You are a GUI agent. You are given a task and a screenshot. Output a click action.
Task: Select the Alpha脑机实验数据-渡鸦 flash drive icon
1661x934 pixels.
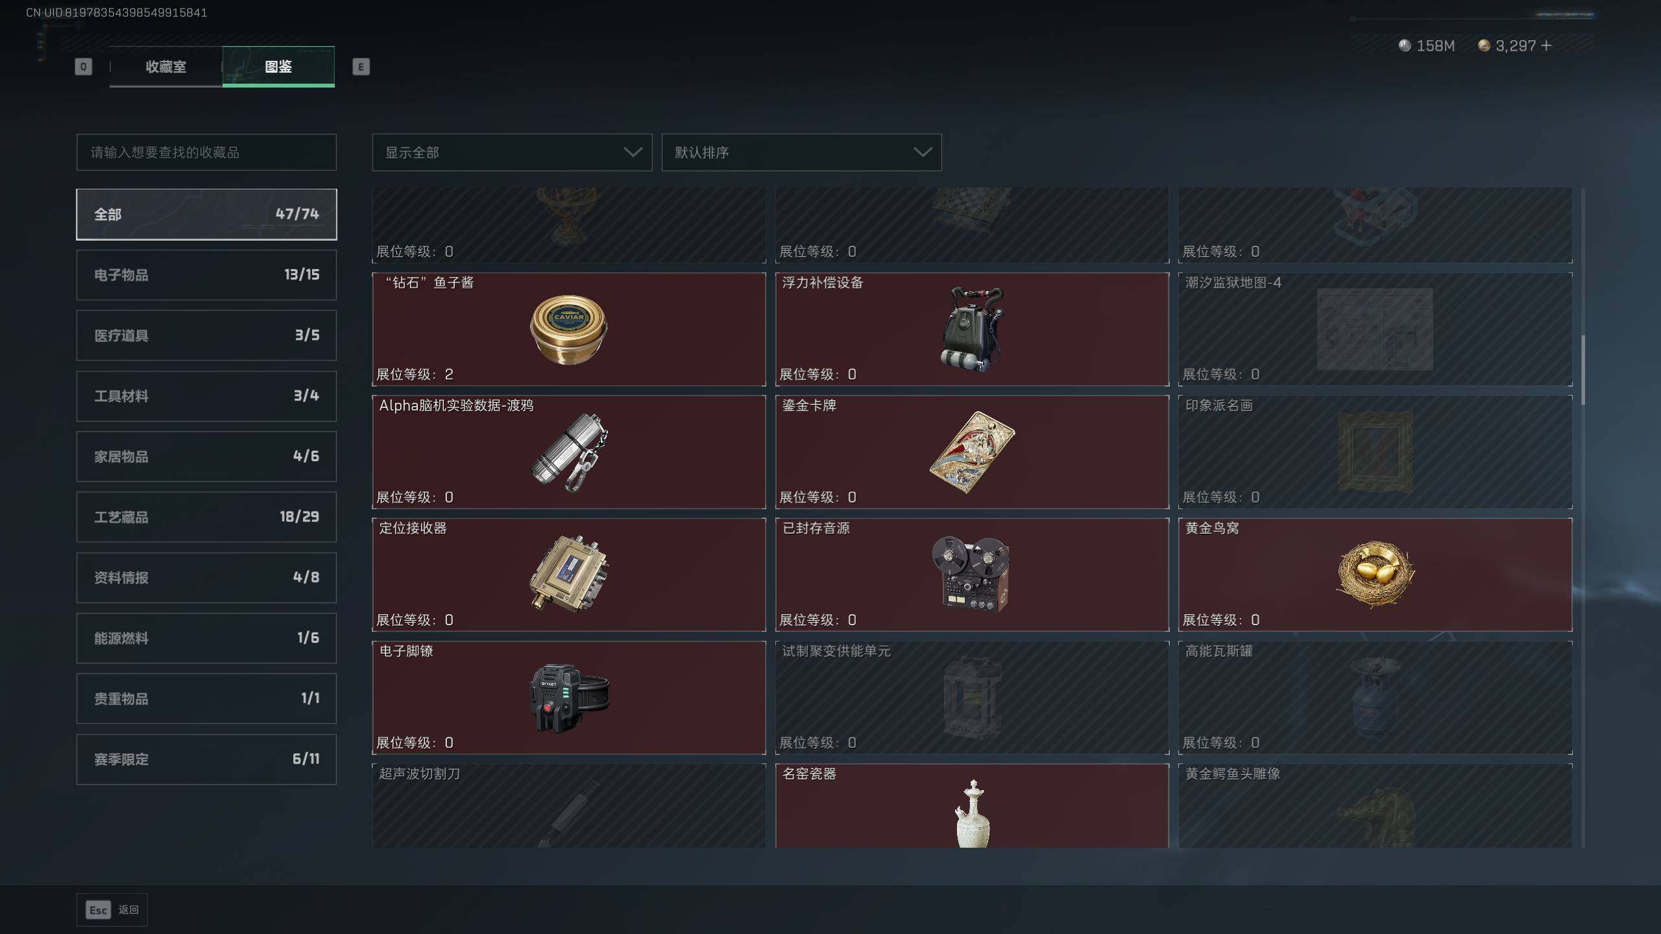[x=569, y=452]
